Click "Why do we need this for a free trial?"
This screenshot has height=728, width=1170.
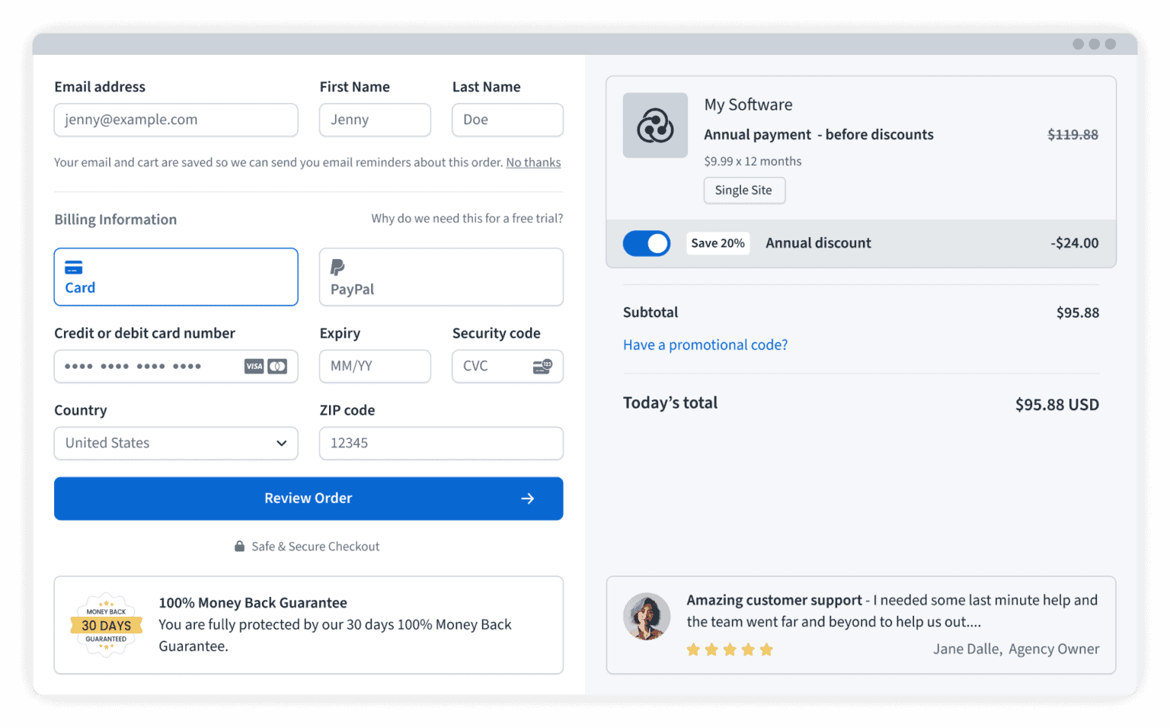coord(467,219)
